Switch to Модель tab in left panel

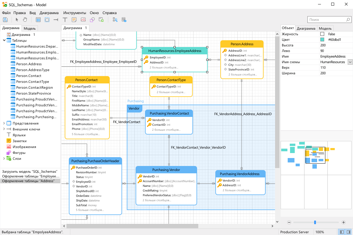pos(30,28)
